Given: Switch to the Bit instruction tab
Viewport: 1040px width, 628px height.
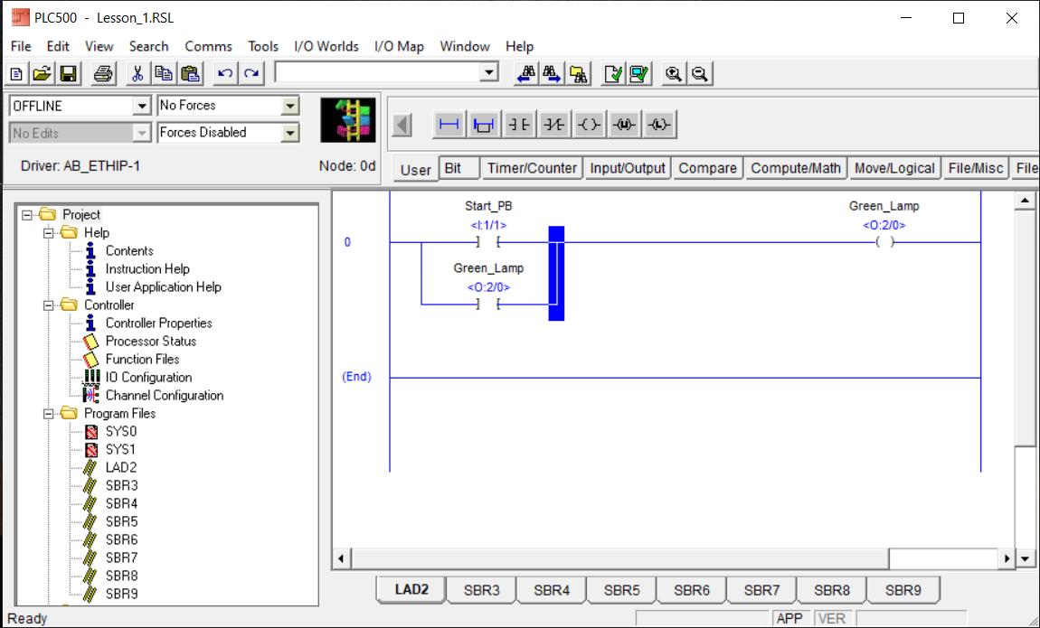Looking at the screenshot, I should tap(459, 168).
